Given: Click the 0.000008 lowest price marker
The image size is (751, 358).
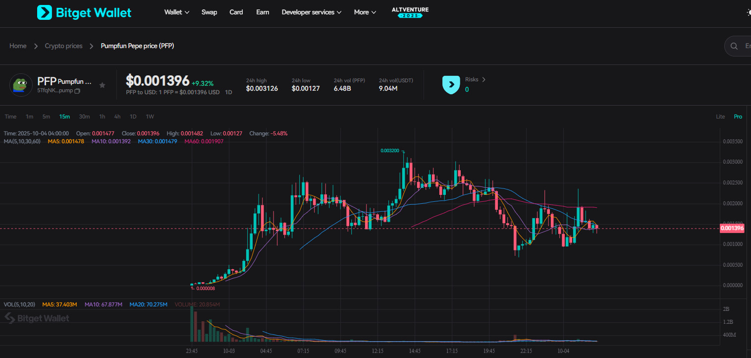Looking at the screenshot, I should coord(206,288).
